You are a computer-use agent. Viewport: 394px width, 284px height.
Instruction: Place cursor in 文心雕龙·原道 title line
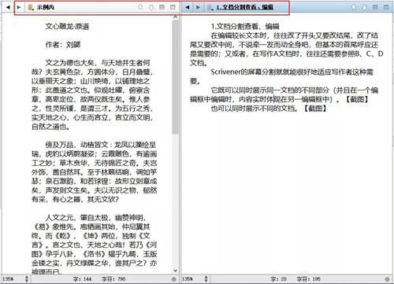click(67, 27)
